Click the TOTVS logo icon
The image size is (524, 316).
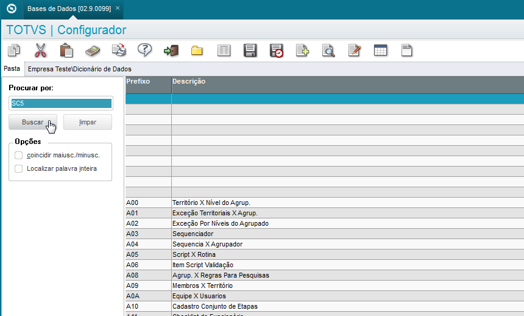[x=12, y=9]
